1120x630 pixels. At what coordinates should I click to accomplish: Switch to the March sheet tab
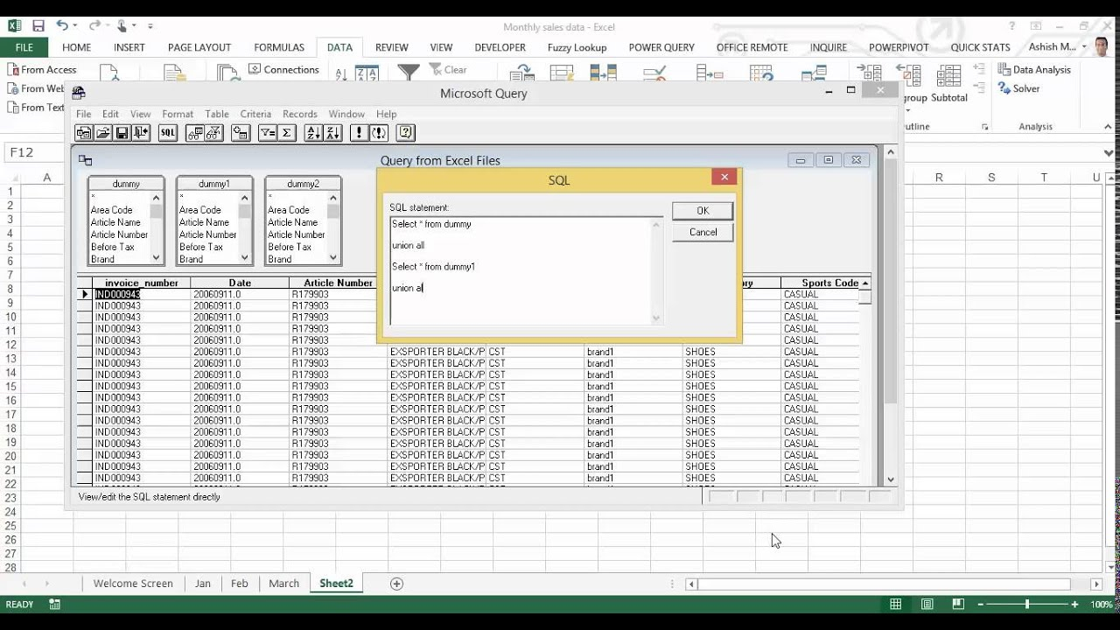pyautogui.click(x=283, y=583)
